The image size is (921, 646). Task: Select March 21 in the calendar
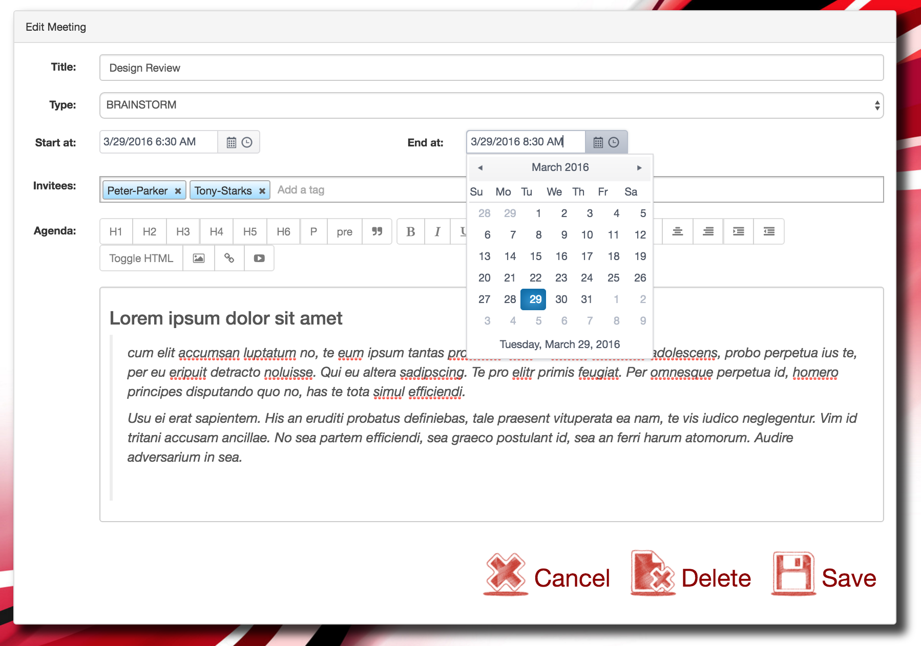coord(510,277)
